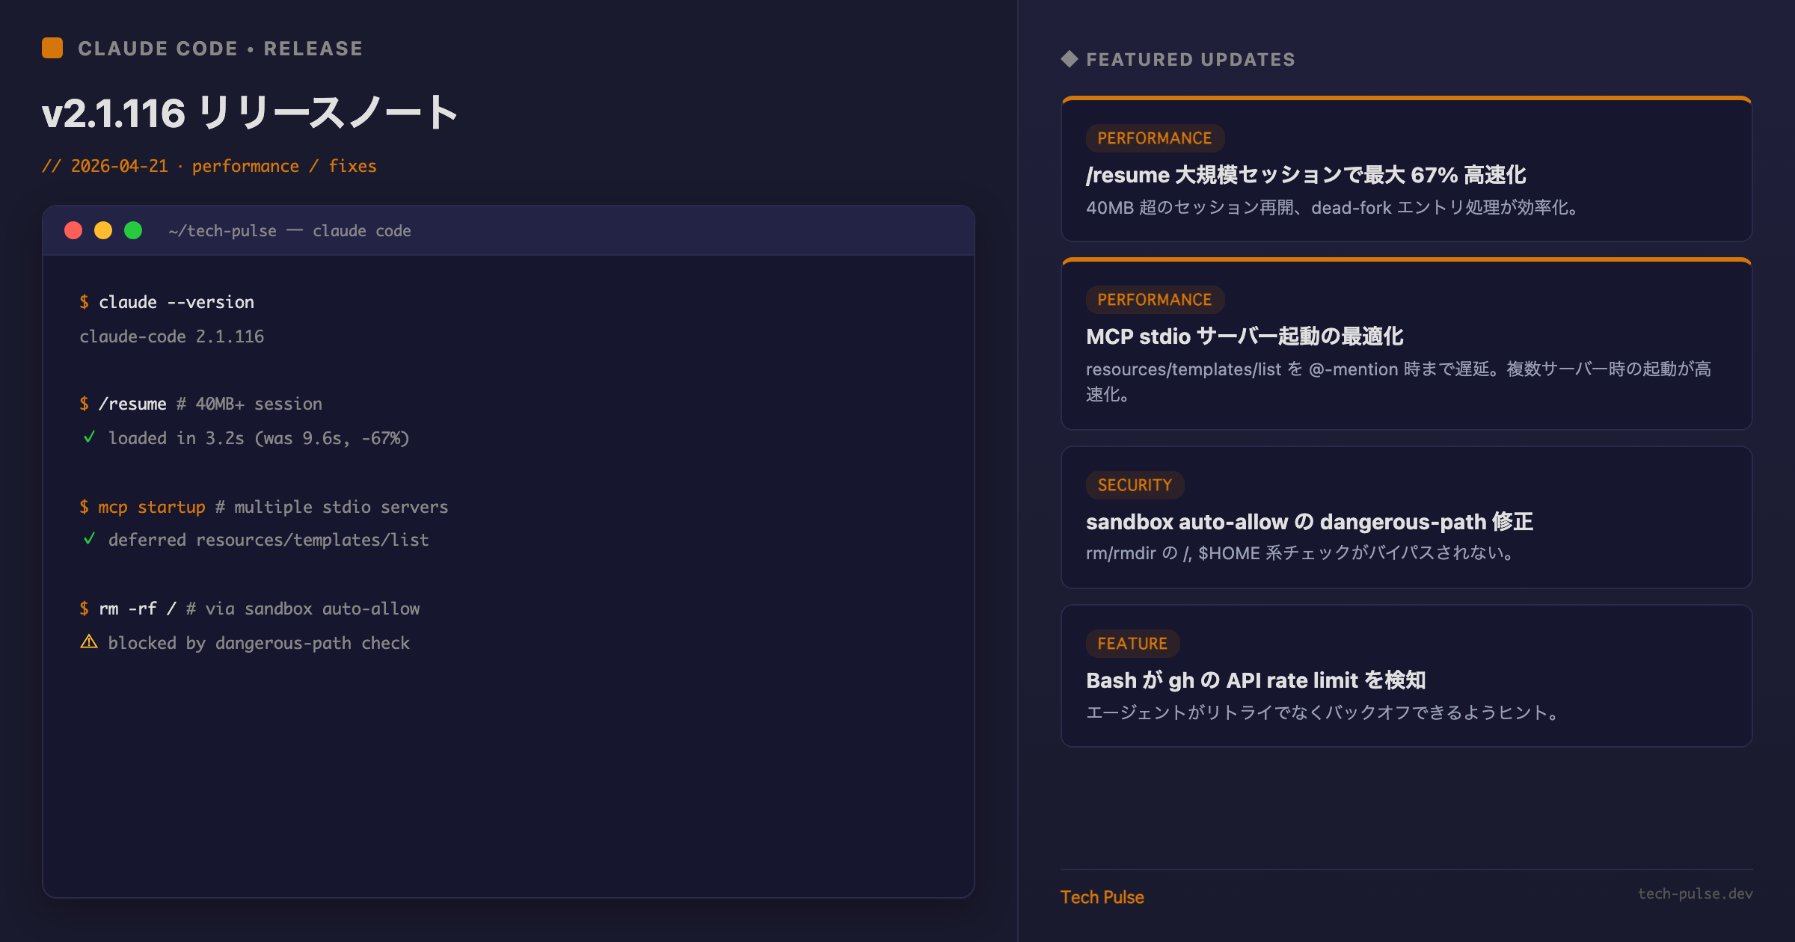Click the green checkmark before 'loaded in 3.2s'
Screen dimensions: 1795x942
[x=89, y=437]
